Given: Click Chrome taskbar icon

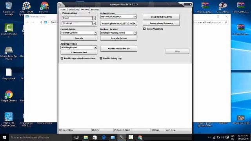Looking at the screenshot, I should (140, 137).
